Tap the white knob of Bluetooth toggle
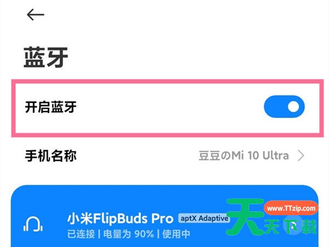 (x=293, y=106)
